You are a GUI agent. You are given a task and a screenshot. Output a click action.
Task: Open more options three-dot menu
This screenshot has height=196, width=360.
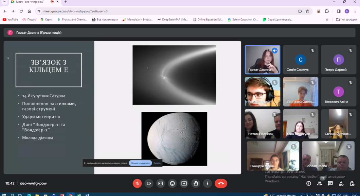pyautogui.click(x=207, y=184)
